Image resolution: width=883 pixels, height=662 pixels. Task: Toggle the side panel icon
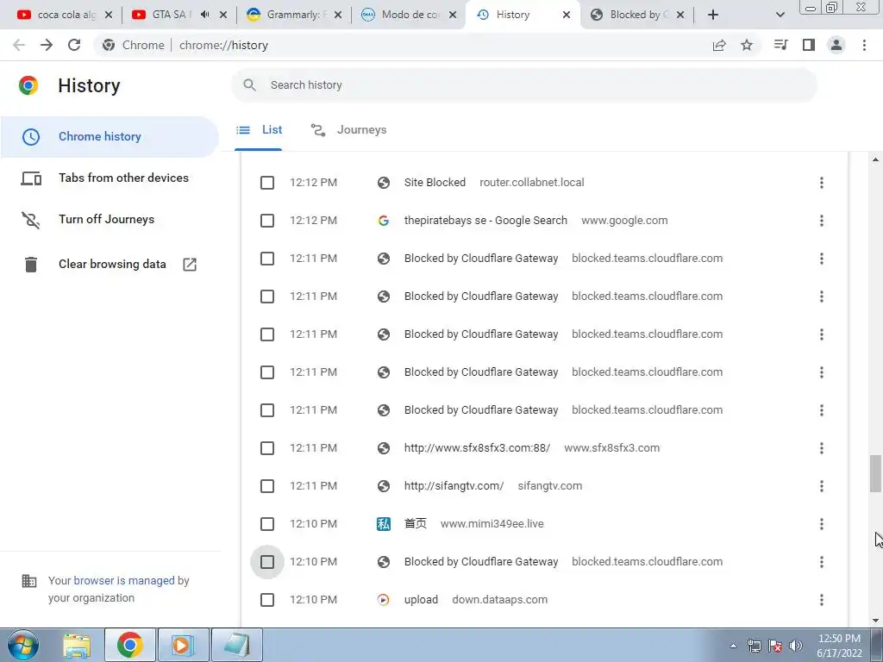(x=809, y=45)
